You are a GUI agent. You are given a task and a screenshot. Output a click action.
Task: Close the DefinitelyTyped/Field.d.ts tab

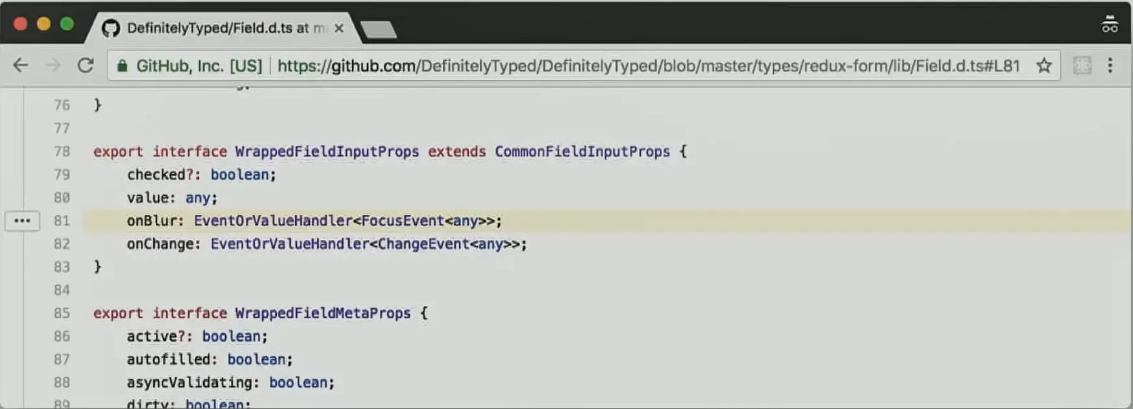(x=338, y=29)
